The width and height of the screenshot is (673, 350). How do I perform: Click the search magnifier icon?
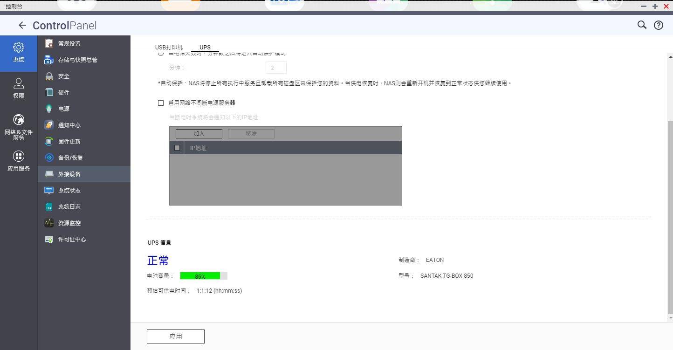click(x=642, y=25)
